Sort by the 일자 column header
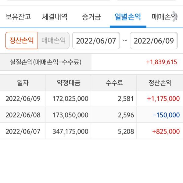The width and height of the screenshot is (183, 183). pyautogui.click(x=23, y=83)
